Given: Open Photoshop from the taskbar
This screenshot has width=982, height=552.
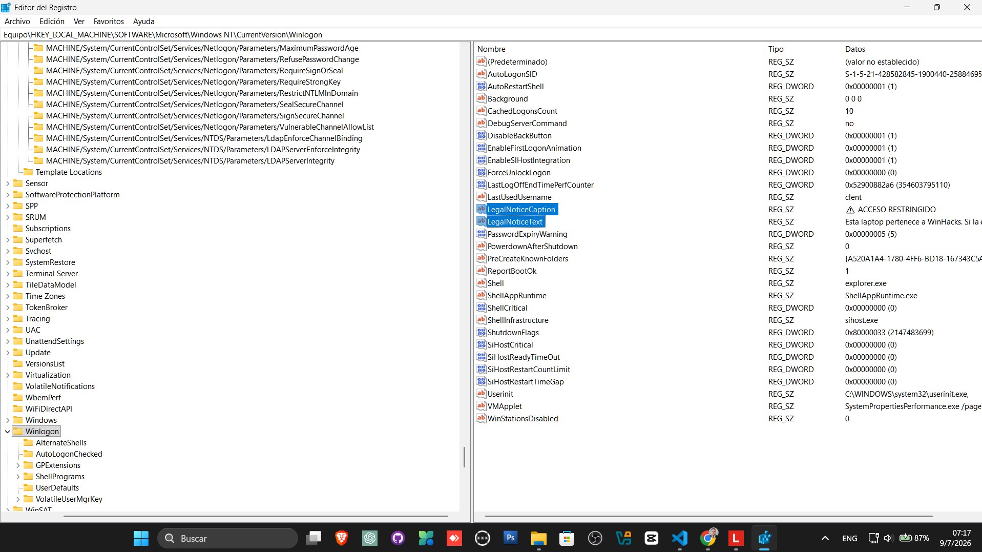Looking at the screenshot, I should pos(510,538).
